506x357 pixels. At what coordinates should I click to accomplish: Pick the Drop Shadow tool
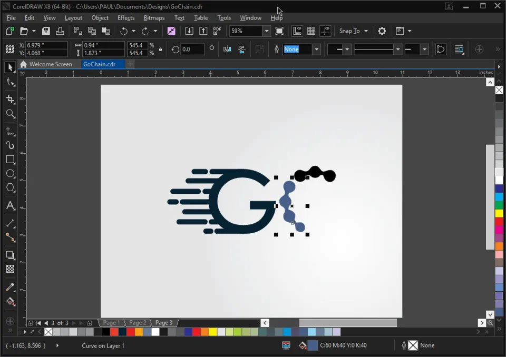point(11,255)
